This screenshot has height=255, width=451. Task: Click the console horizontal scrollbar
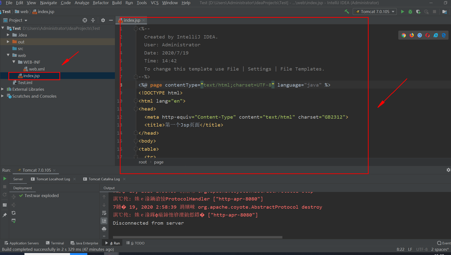(198, 238)
